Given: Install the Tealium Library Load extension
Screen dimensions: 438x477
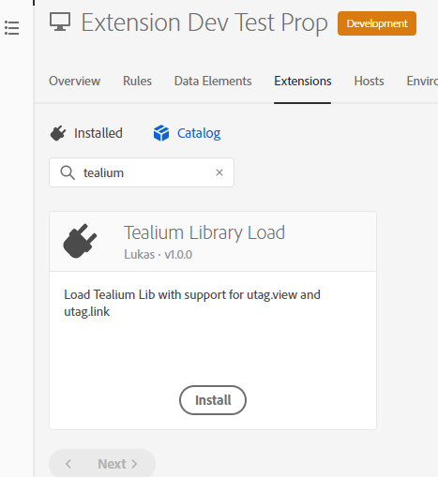Looking at the screenshot, I should click(x=213, y=400).
